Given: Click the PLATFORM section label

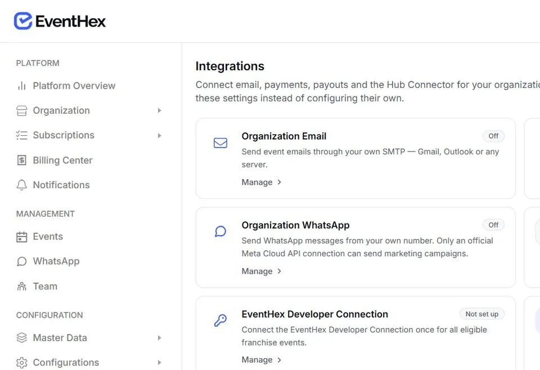Looking at the screenshot, I should [38, 63].
